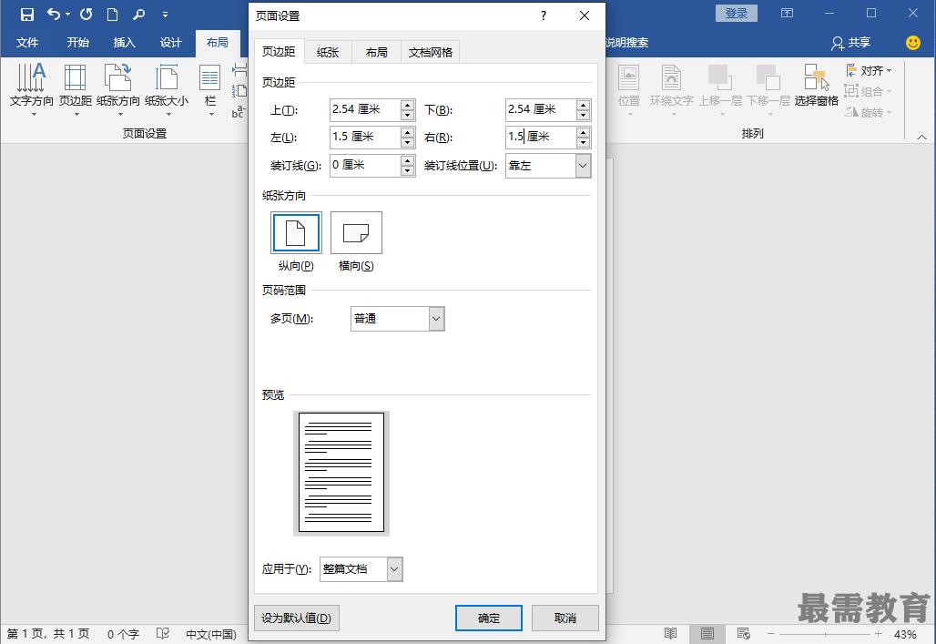
Task: Click the 上(T) top margin field
Action: pos(364,109)
